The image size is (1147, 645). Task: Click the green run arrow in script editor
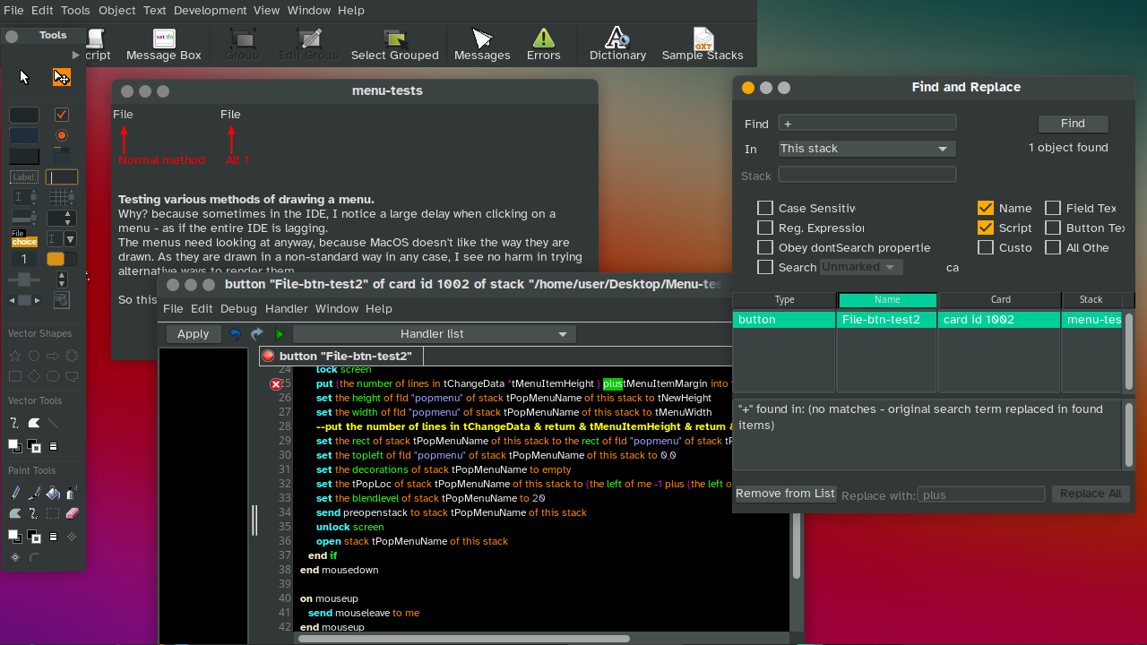pos(280,334)
